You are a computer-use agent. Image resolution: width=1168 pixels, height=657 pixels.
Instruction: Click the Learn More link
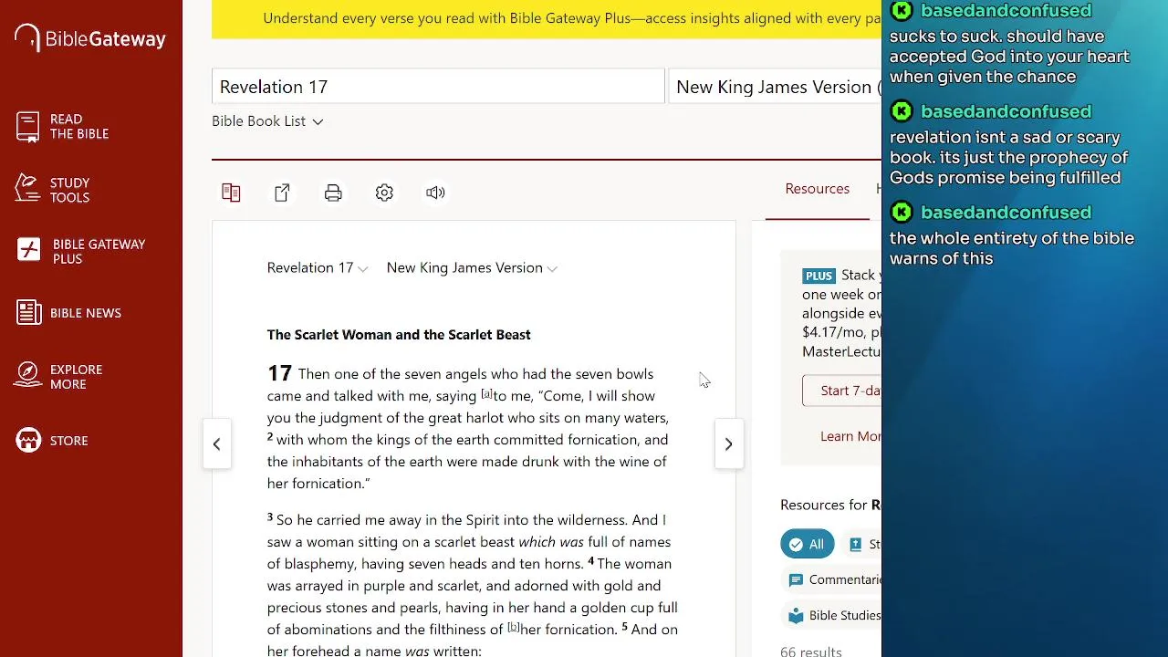click(x=850, y=436)
